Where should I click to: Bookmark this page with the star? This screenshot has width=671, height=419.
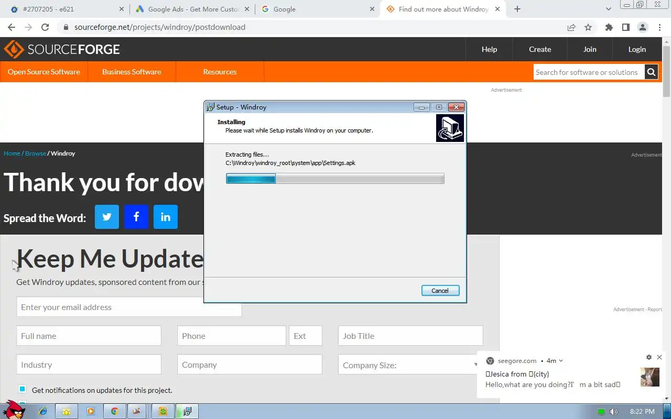pyautogui.click(x=588, y=27)
